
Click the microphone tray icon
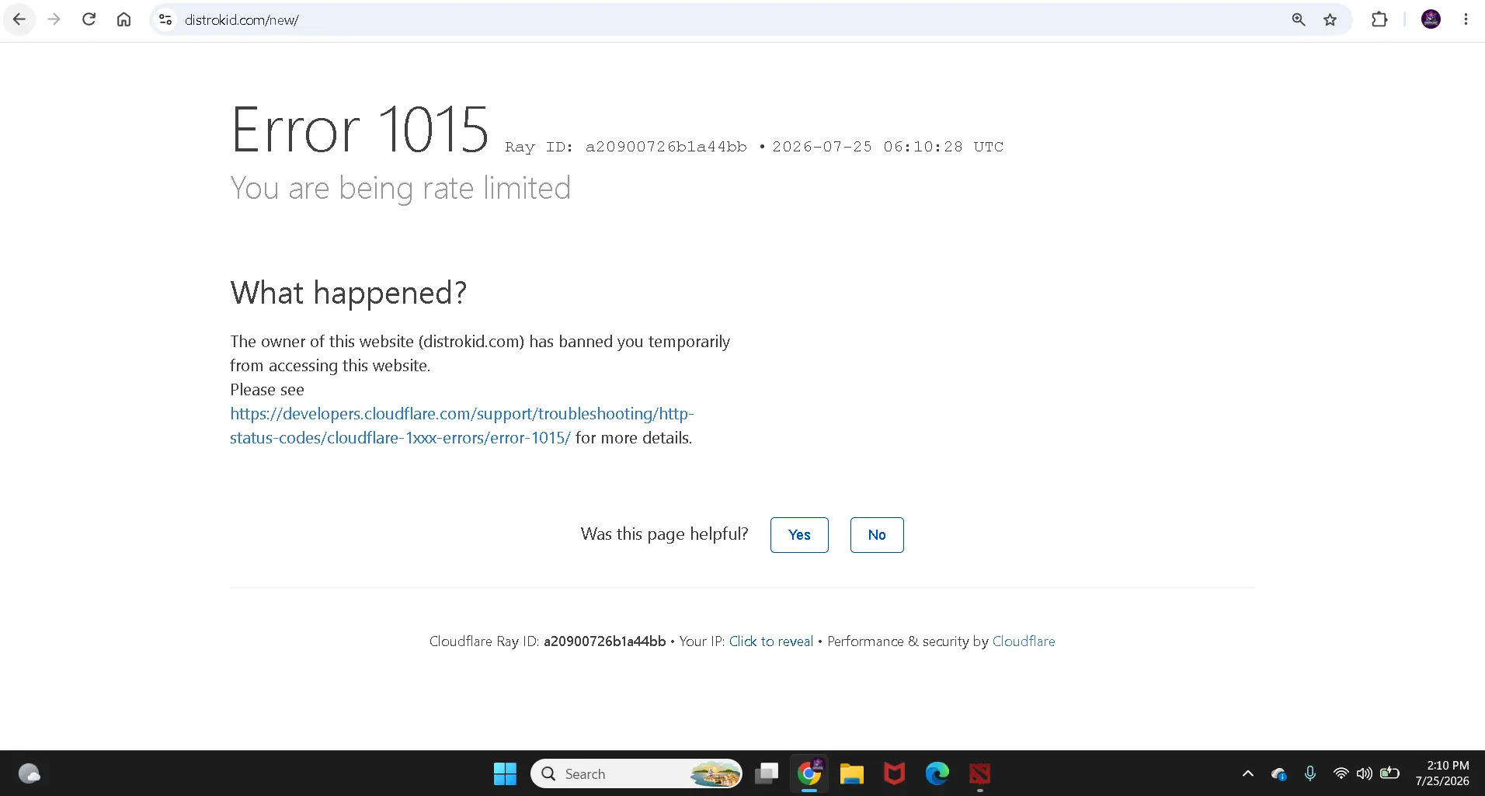click(x=1310, y=773)
